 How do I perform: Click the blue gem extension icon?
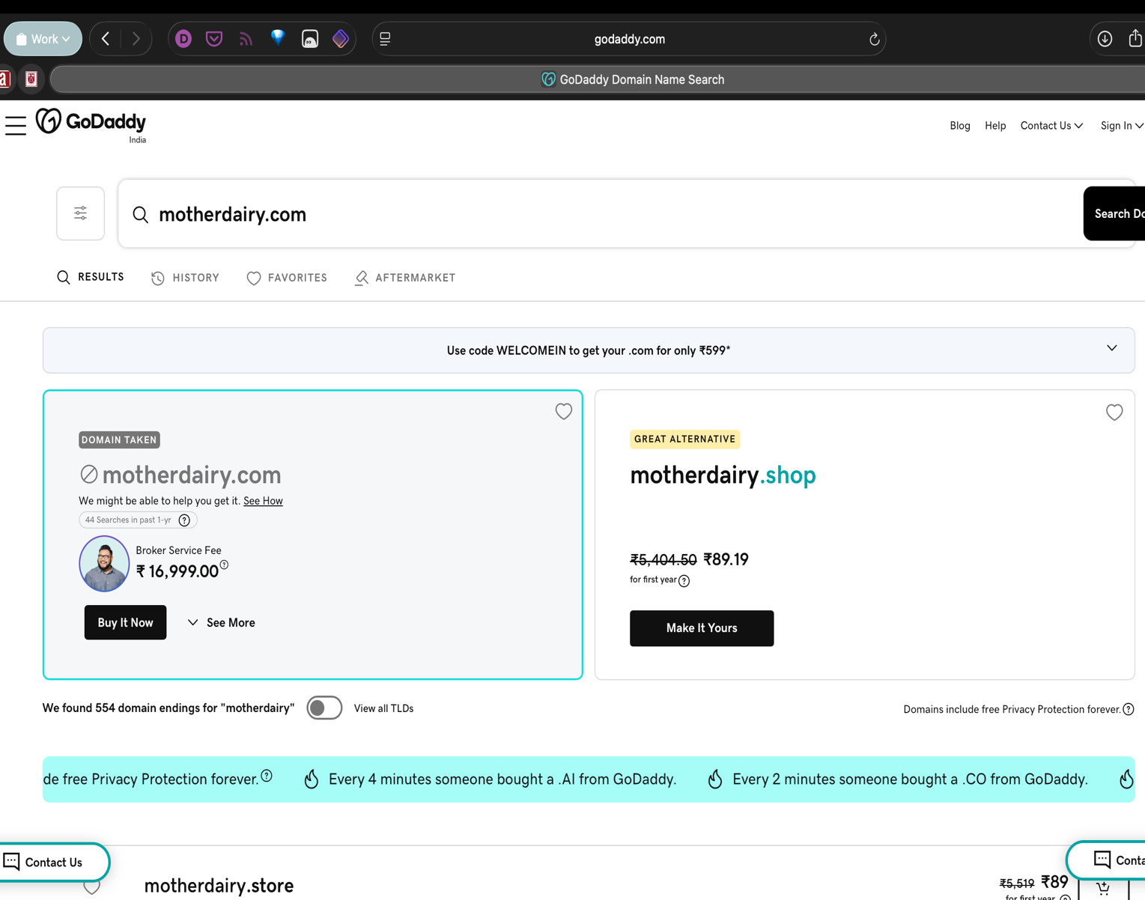pos(278,38)
